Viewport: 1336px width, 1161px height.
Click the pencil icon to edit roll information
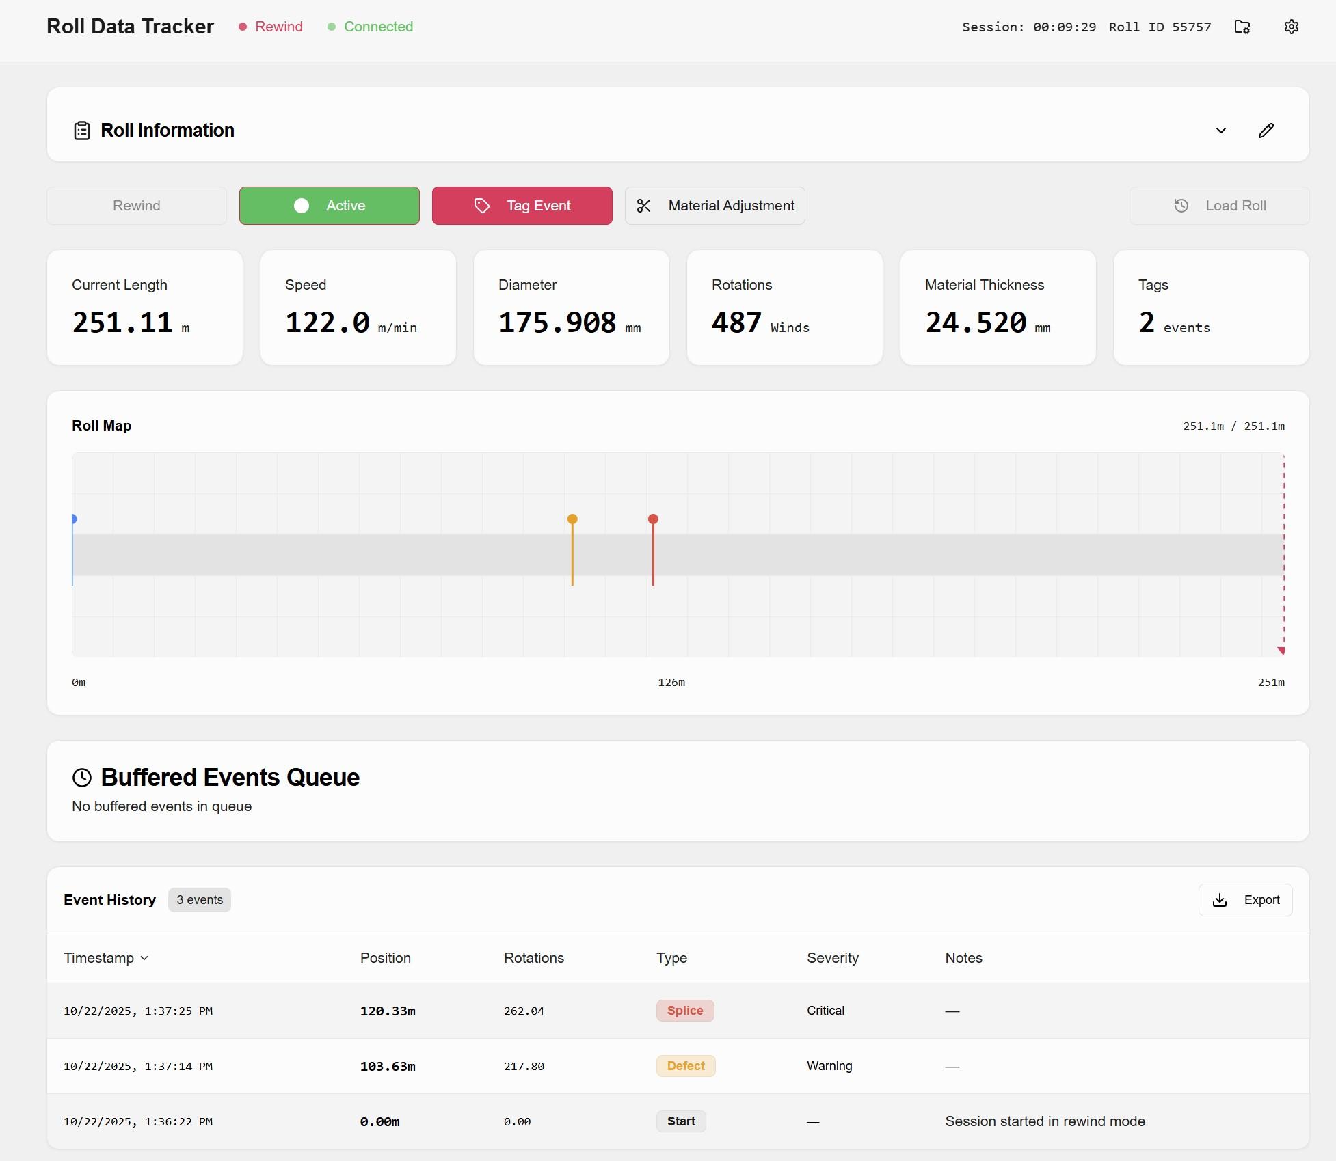coord(1266,130)
